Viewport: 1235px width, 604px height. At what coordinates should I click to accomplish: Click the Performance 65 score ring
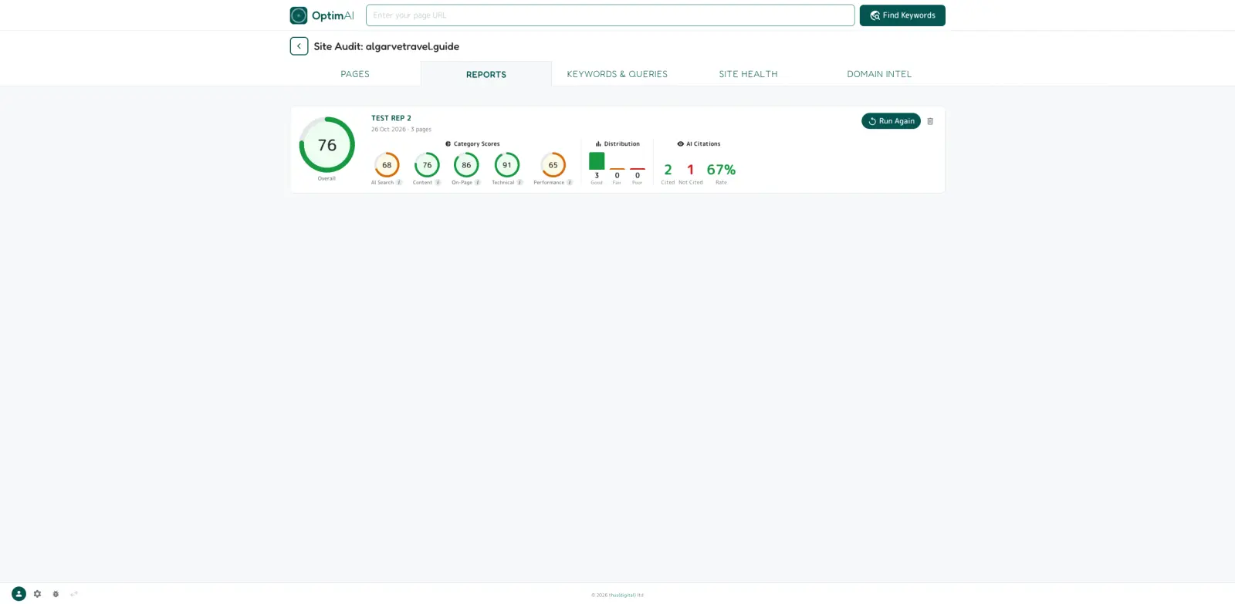tap(553, 165)
